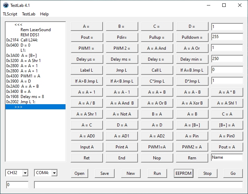Click the Go button
This screenshot has width=248, height=194.
pyautogui.click(x=233, y=173)
